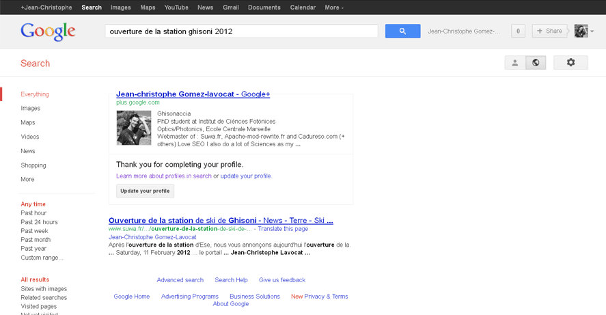Filter by Videos in left sidebar
Image resolution: width=606 pixels, height=315 pixels.
[30, 137]
